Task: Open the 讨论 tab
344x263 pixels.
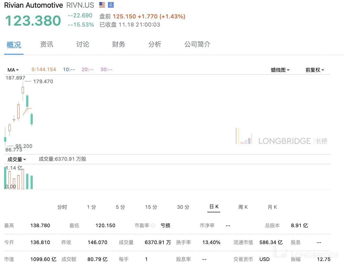Action: pyautogui.click(x=83, y=45)
